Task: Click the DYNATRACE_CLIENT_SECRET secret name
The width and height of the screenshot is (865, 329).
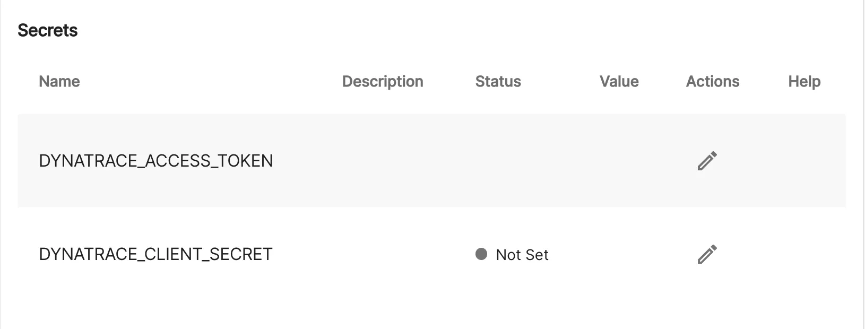Action: (155, 254)
